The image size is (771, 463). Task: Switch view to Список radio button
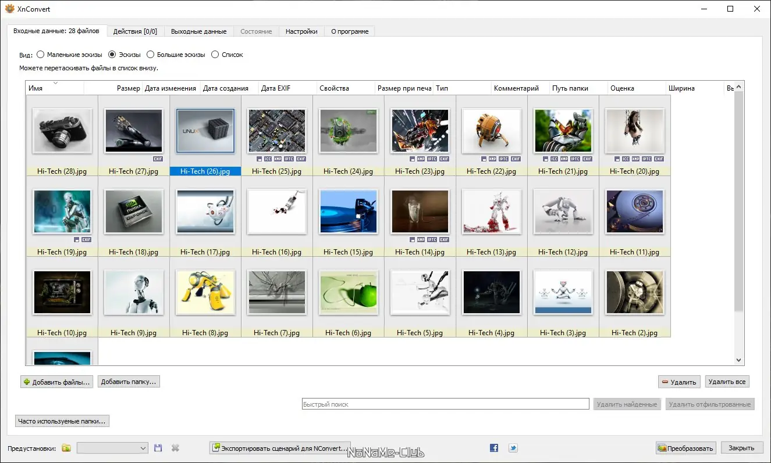point(215,55)
